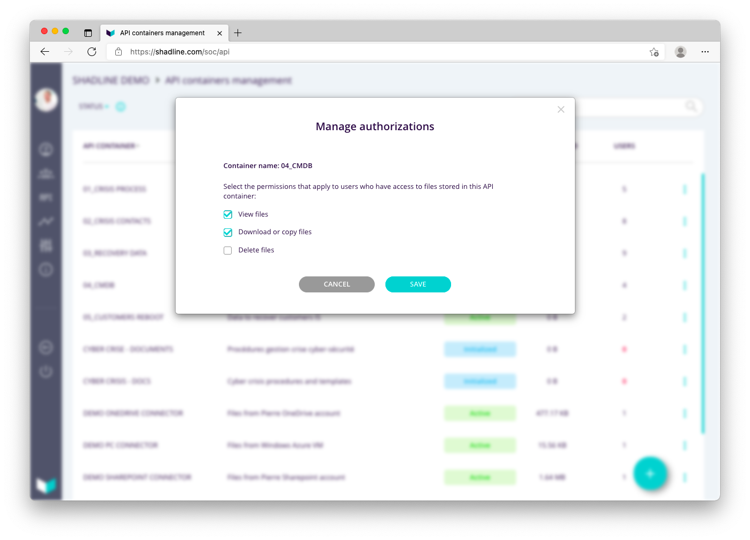750x540 pixels.
Task: Add this page to favorites
Action: [654, 52]
